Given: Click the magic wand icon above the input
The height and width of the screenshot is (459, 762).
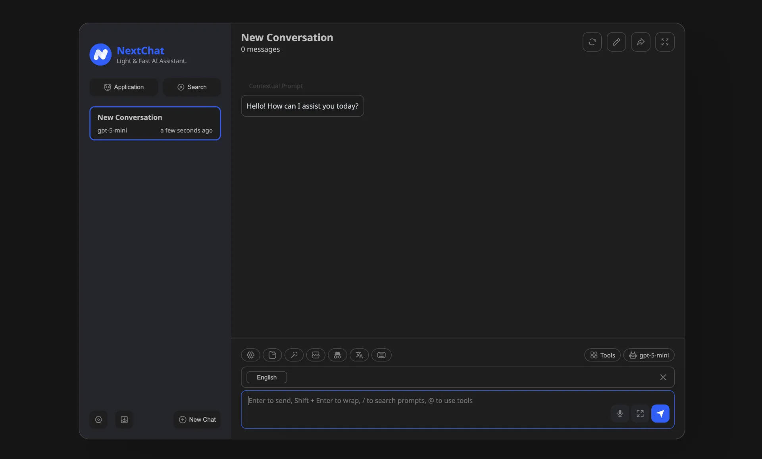Looking at the screenshot, I should coord(294,355).
